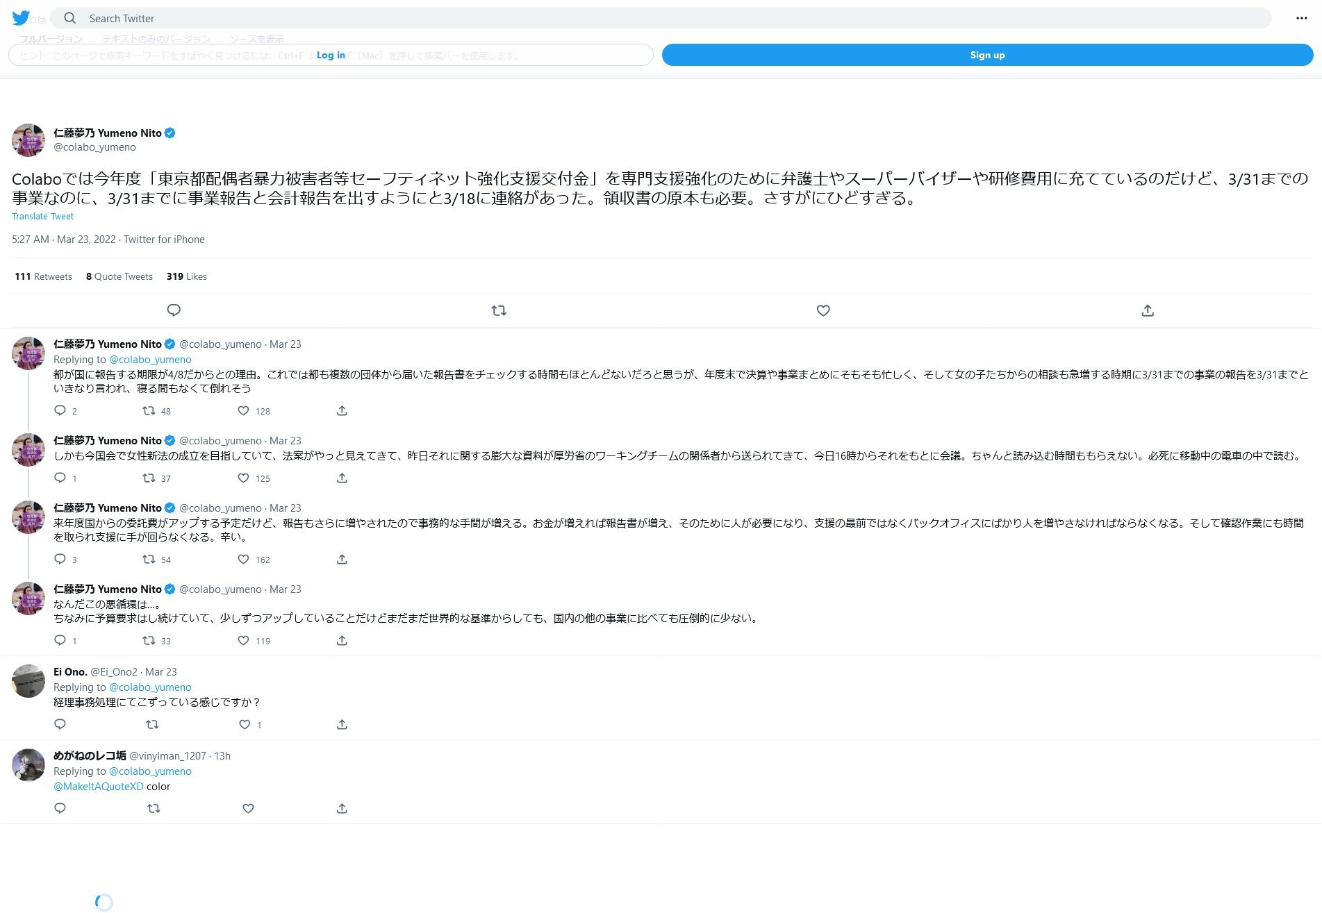Like the reply with 128 likes
The height and width of the screenshot is (913, 1322).
pyautogui.click(x=243, y=411)
